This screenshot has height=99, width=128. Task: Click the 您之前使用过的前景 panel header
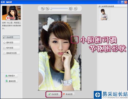[x=112, y=6]
